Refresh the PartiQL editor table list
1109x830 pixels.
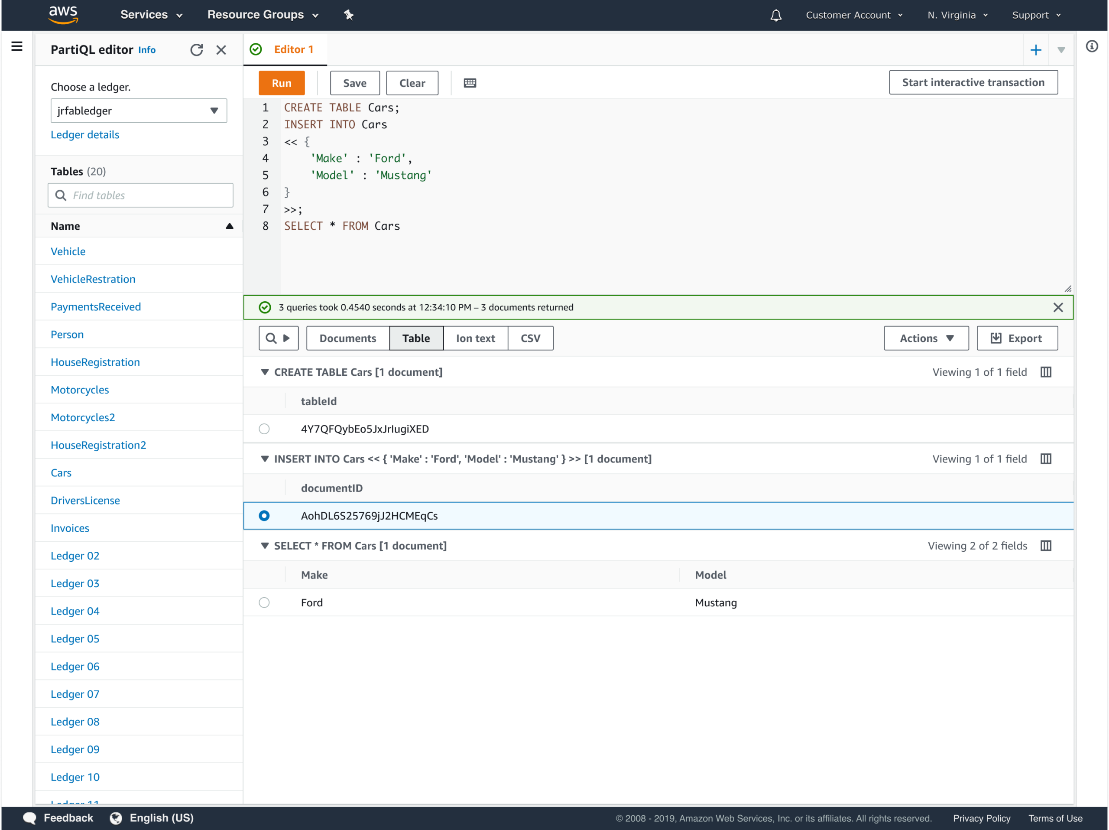click(197, 50)
